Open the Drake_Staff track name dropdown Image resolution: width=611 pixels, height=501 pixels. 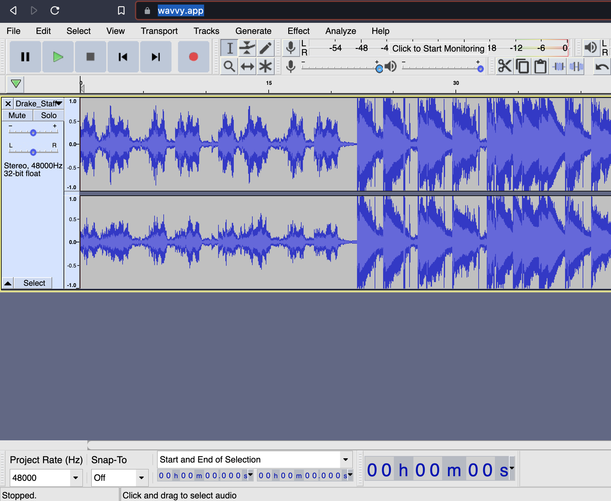[x=38, y=104]
